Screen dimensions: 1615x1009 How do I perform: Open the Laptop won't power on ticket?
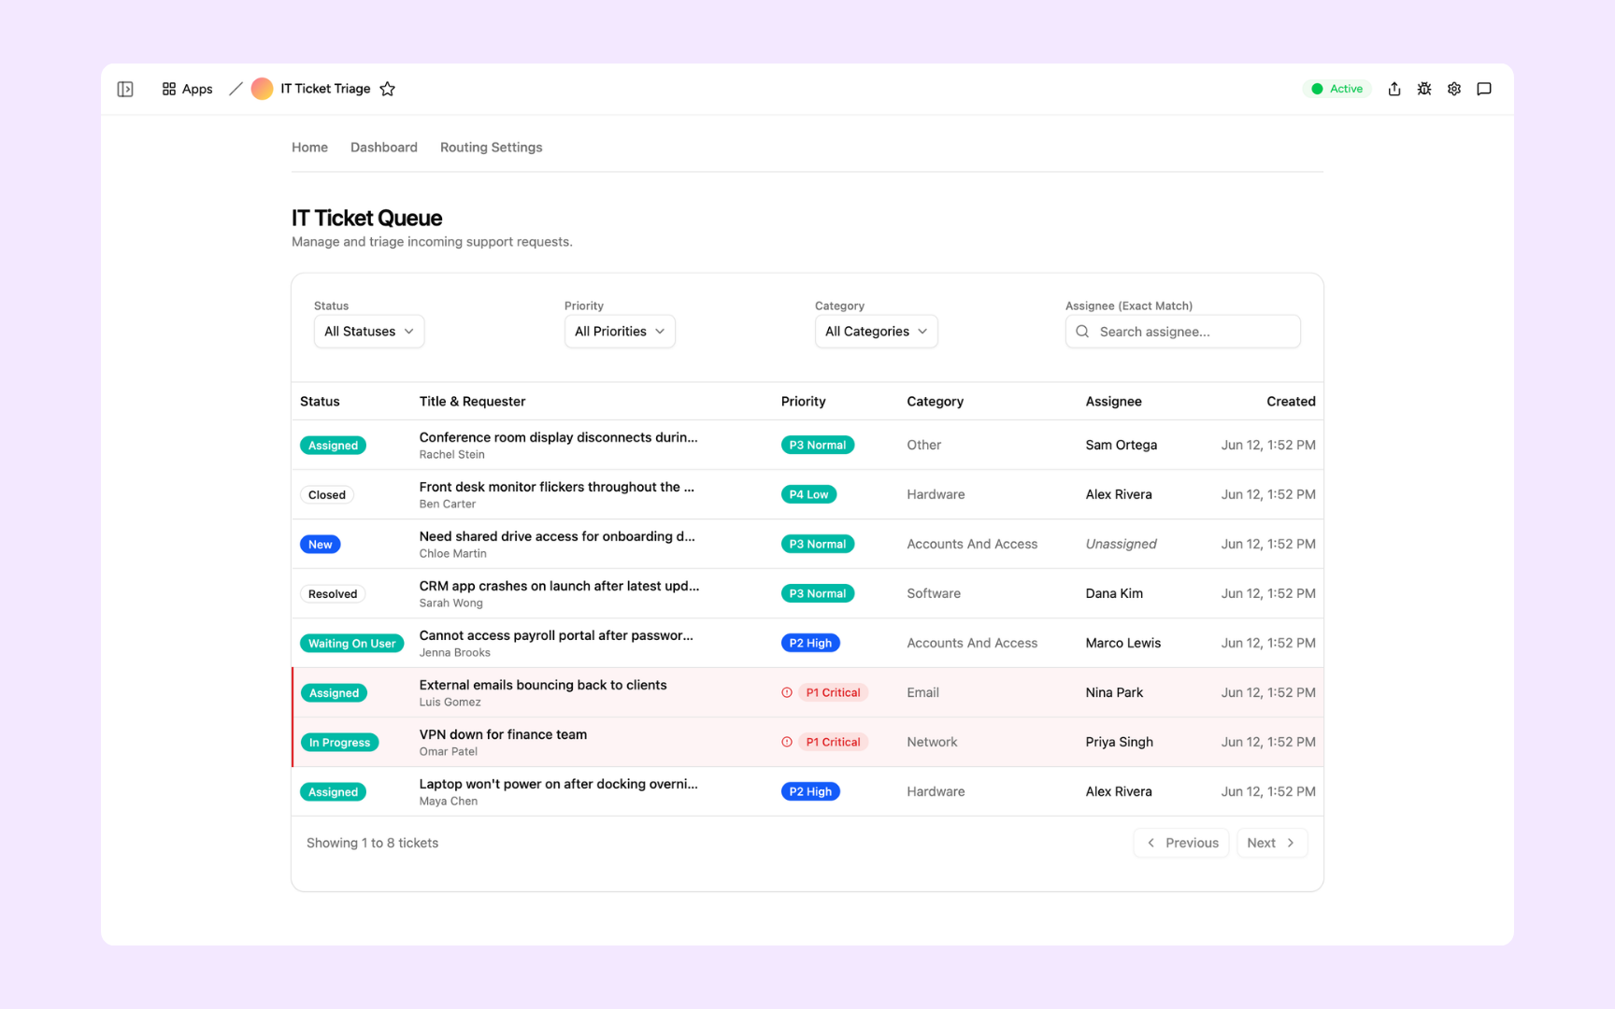click(x=558, y=784)
